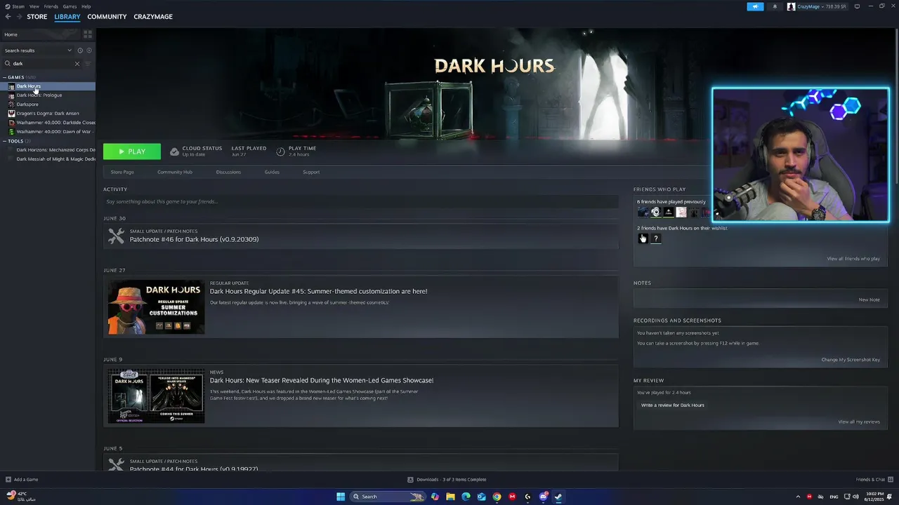Open the notifications bell
899x505 pixels.
pos(775,6)
